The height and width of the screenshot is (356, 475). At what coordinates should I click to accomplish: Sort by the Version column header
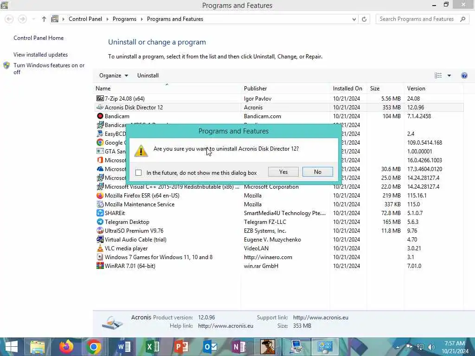click(x=434, y=89)
